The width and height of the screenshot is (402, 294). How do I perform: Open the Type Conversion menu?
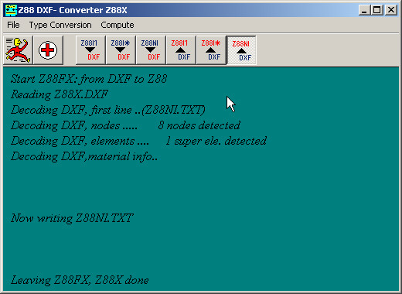[x=60, y=25]
